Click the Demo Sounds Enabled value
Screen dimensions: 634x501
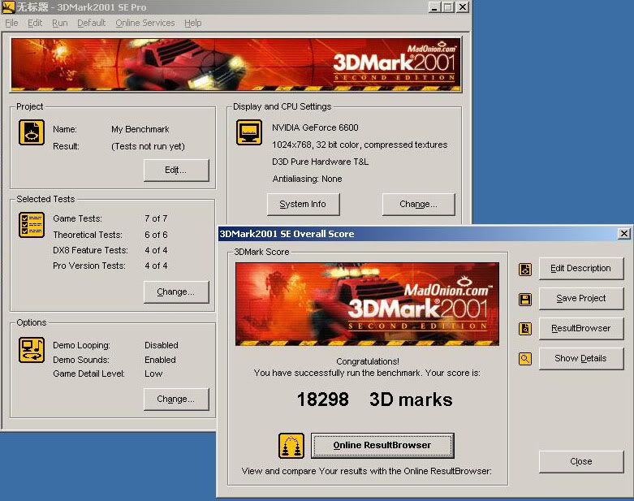(160, 360)
